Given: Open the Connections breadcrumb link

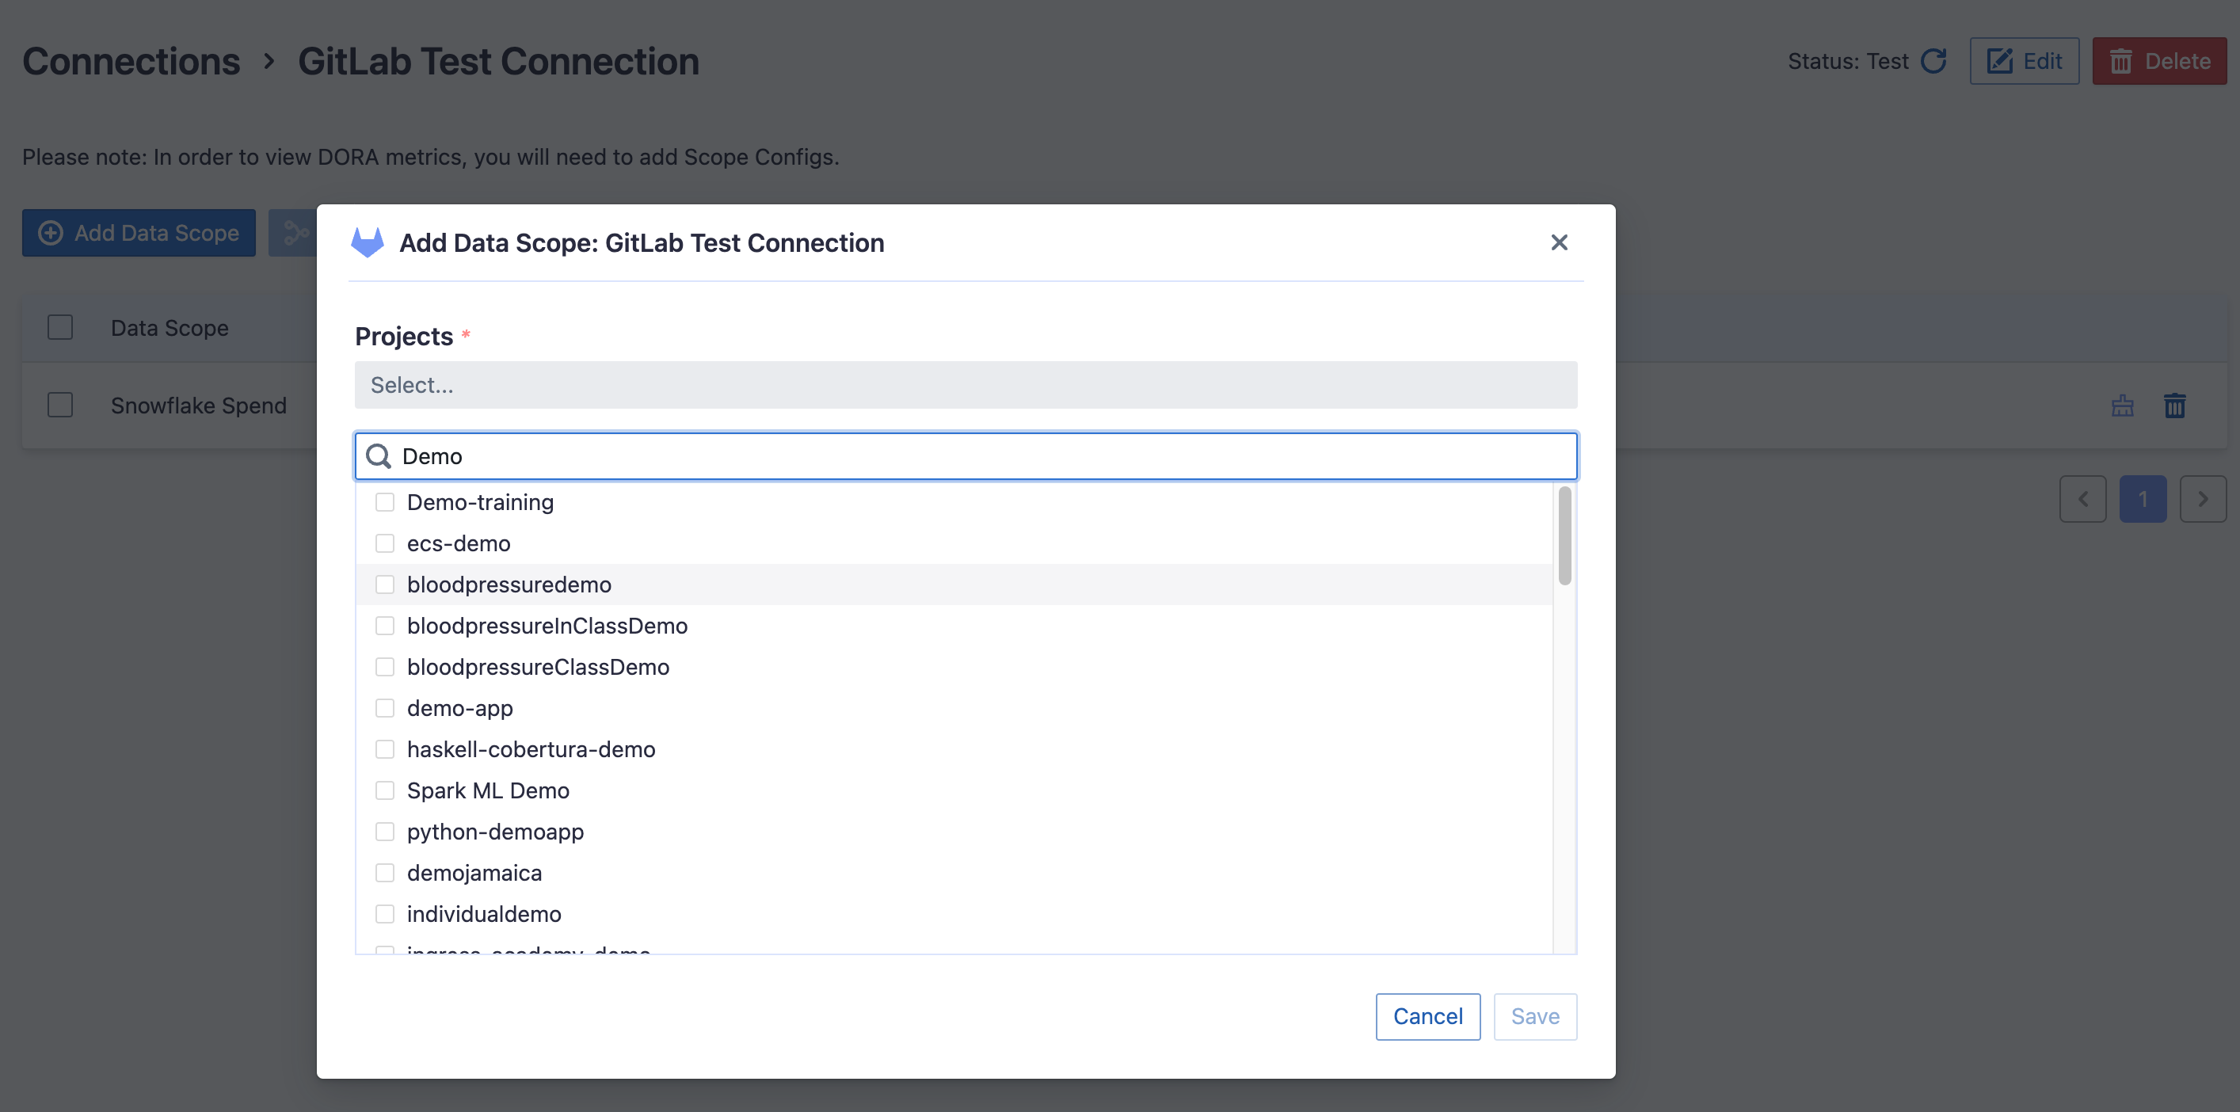Looking at the screenshot, I should coord(131,61).
